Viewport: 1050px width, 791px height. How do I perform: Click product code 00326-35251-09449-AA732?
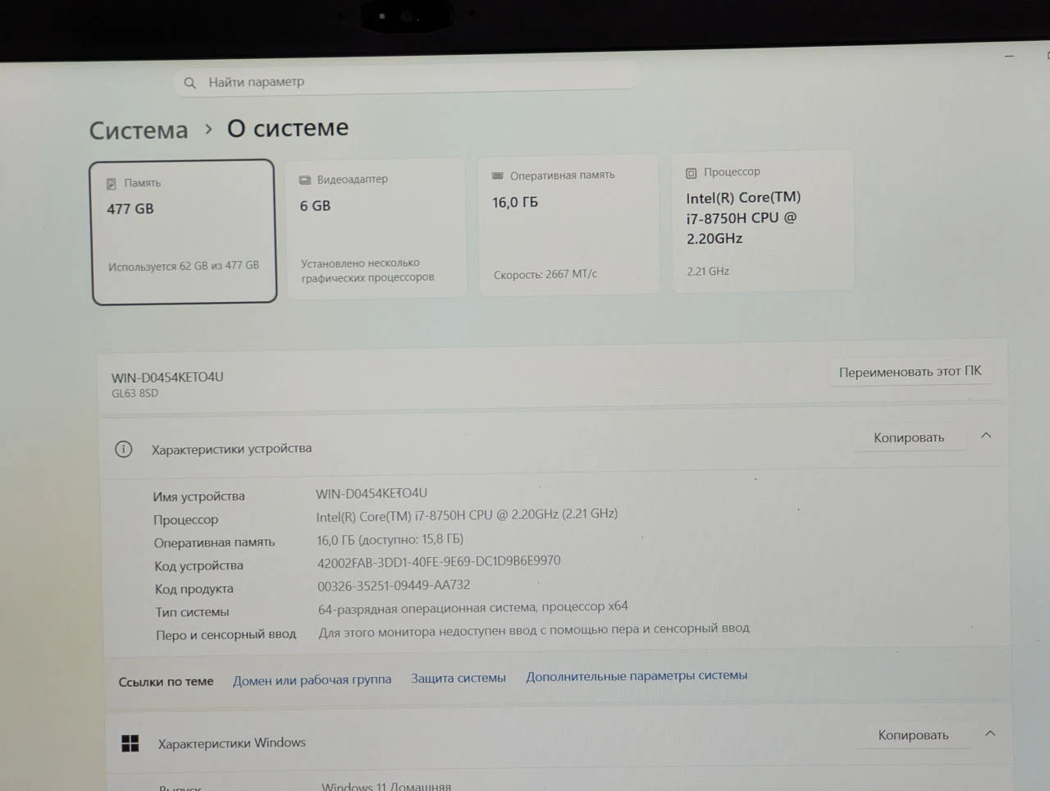pos(394,585)
